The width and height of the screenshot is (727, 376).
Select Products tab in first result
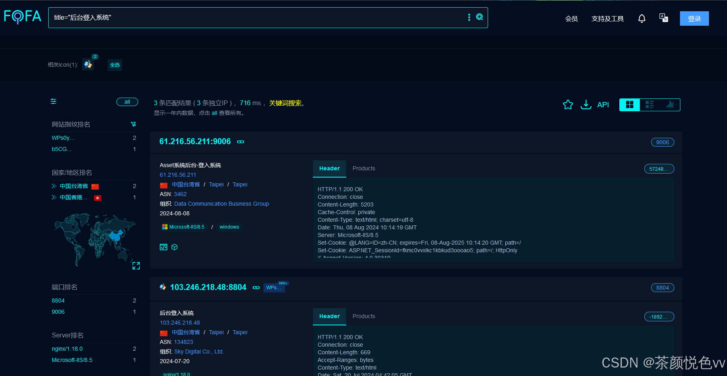coord(364,168)
